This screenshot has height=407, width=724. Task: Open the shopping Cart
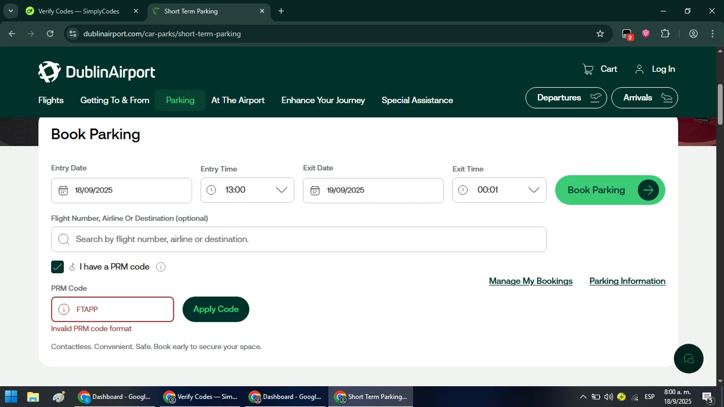pyautogui.click(x=599, y=69)
